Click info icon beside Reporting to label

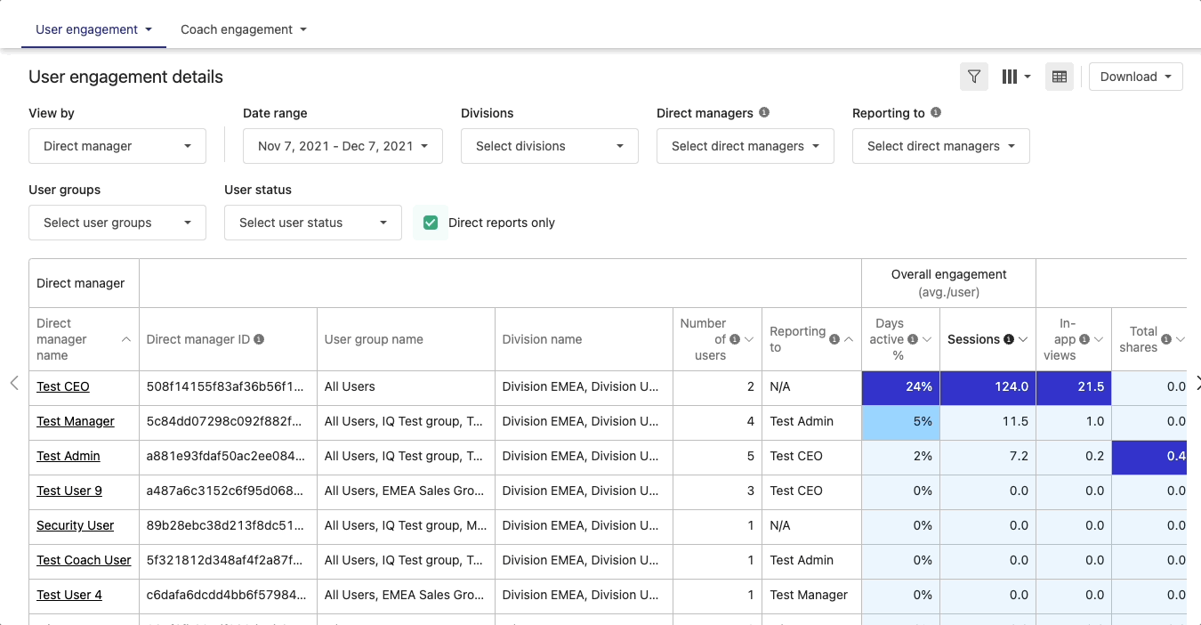936,113
